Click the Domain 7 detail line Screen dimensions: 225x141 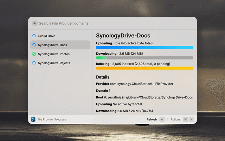[x=103, y=91]
